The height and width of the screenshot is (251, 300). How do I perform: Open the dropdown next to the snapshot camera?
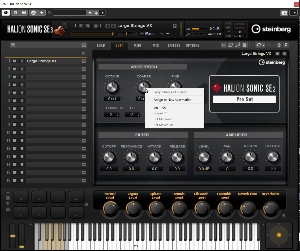tap(294, 13)
